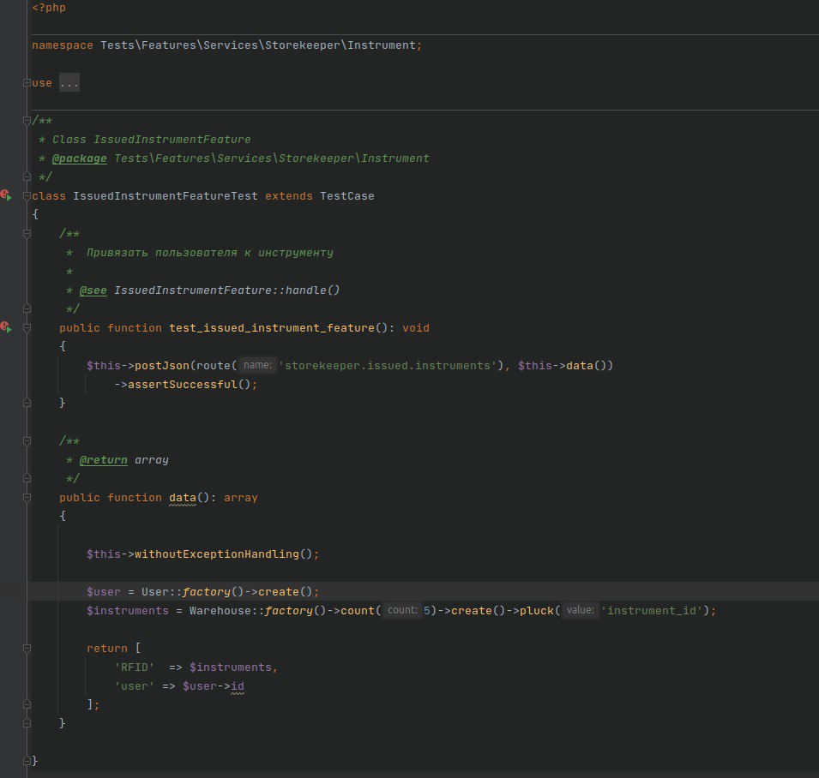Viewport: 819px width, 778px height.
Task: Click the folded '...' placeholder after use
Action: [69, 83]
